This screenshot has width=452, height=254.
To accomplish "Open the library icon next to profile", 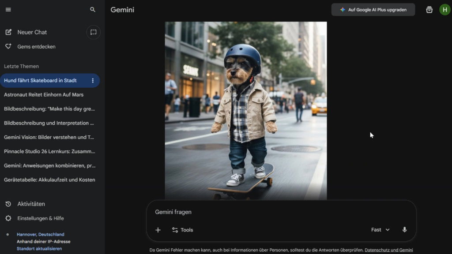I will 429,10.
